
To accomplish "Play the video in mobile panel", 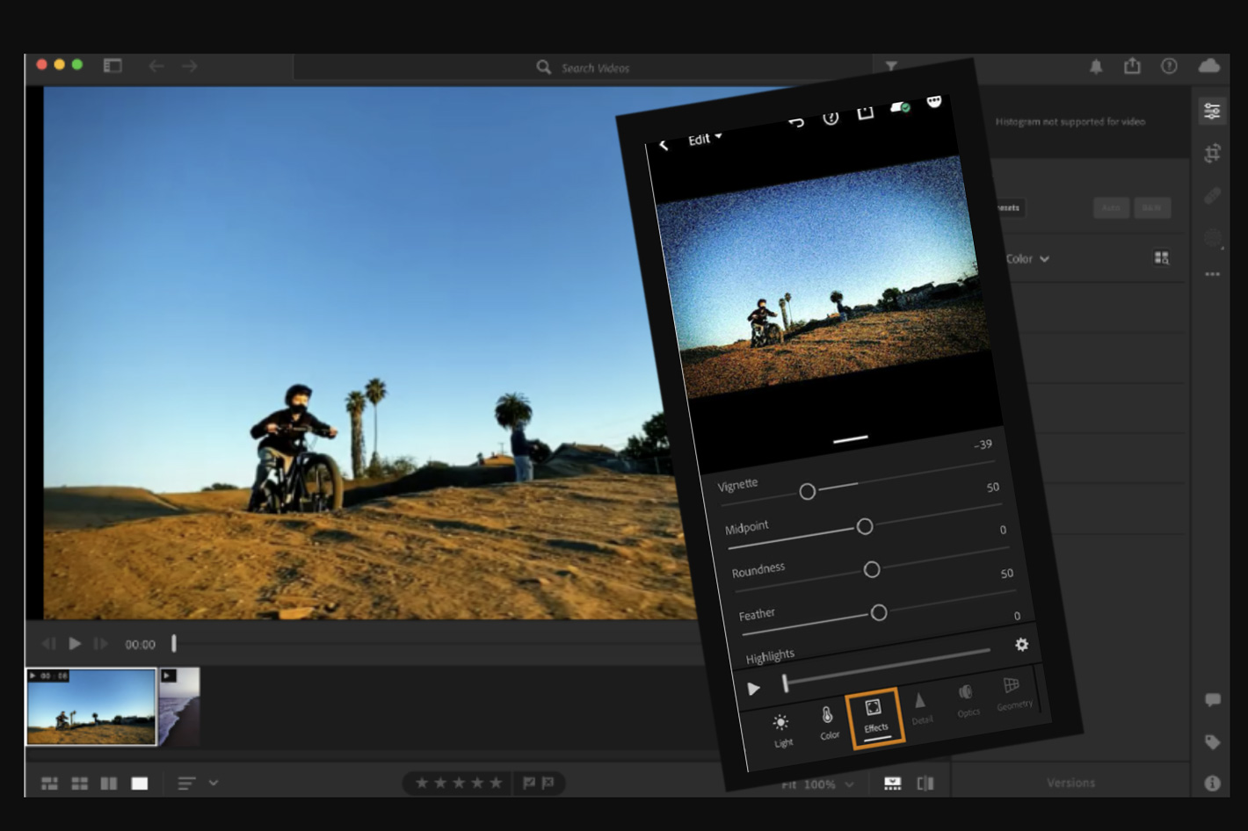I will (753, 689).
